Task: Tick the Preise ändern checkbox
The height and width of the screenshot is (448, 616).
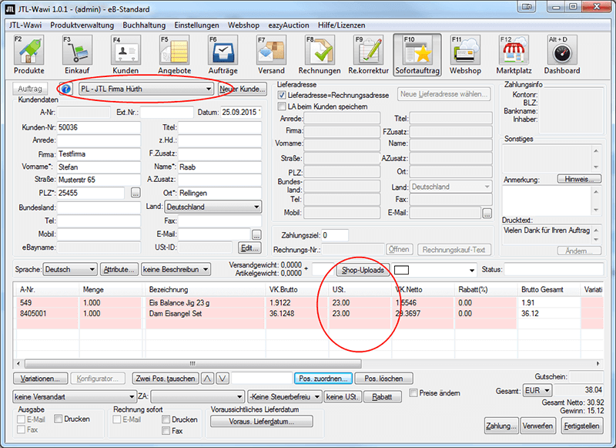Action: click(x=413, y=392)
